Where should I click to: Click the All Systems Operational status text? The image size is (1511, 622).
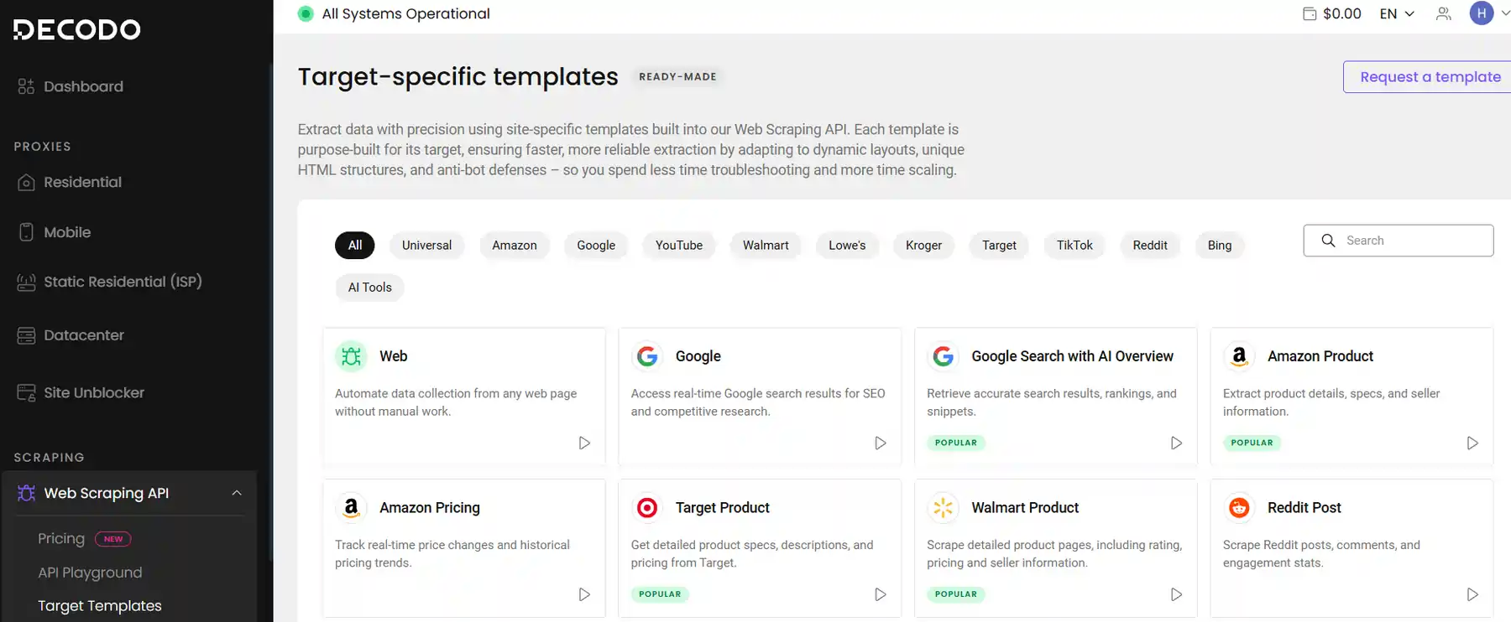pyautogui.click(x=406, y=13)
